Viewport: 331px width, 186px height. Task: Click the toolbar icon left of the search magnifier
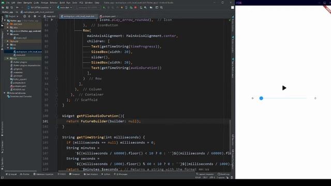pos(157,7)
